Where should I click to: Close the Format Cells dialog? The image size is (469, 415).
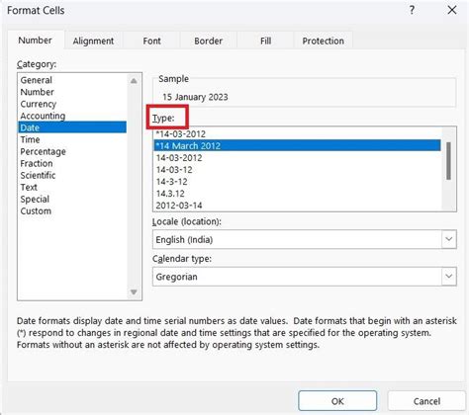coord(452,10)
